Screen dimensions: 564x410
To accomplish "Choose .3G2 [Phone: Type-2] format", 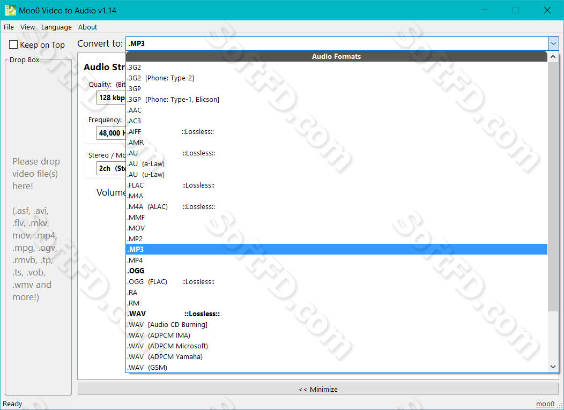I will (337, 78).
